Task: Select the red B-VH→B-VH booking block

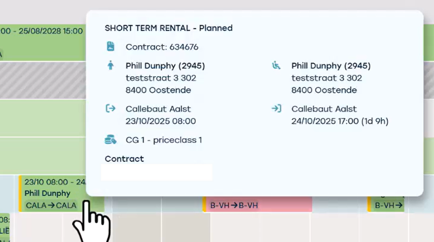Action: (x=257, y=205)
